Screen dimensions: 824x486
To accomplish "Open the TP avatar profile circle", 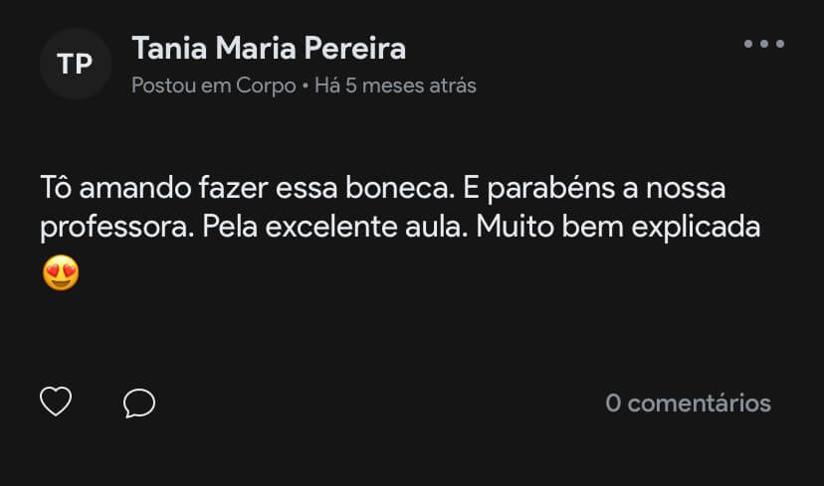I will [x=76, y=64].
